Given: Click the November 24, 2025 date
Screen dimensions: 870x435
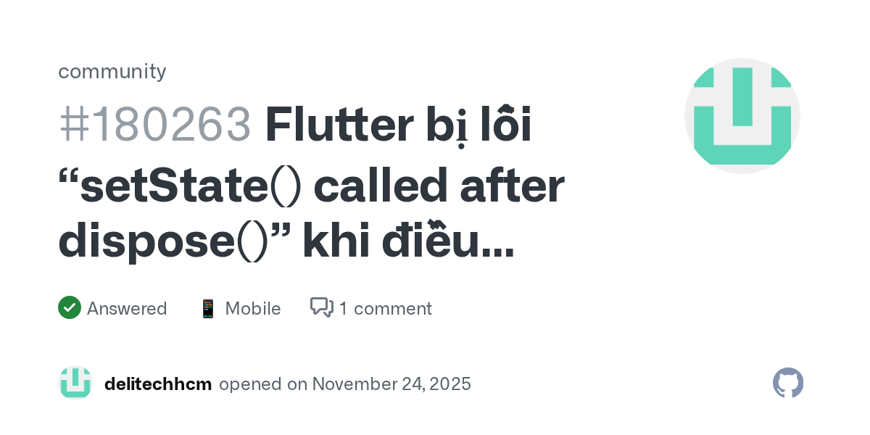Looking at the screenshot, I should coord(391,384).
